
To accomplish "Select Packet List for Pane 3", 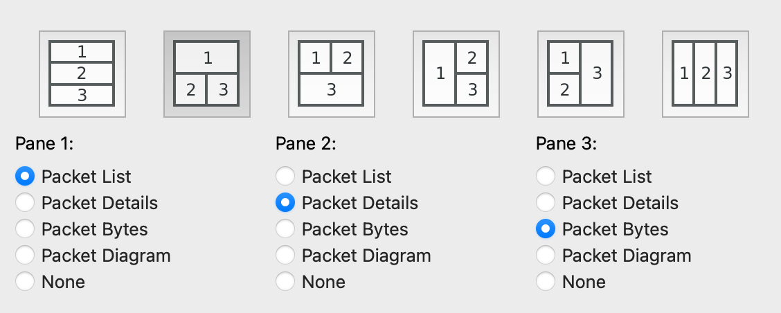I will (x=546, y=177).
